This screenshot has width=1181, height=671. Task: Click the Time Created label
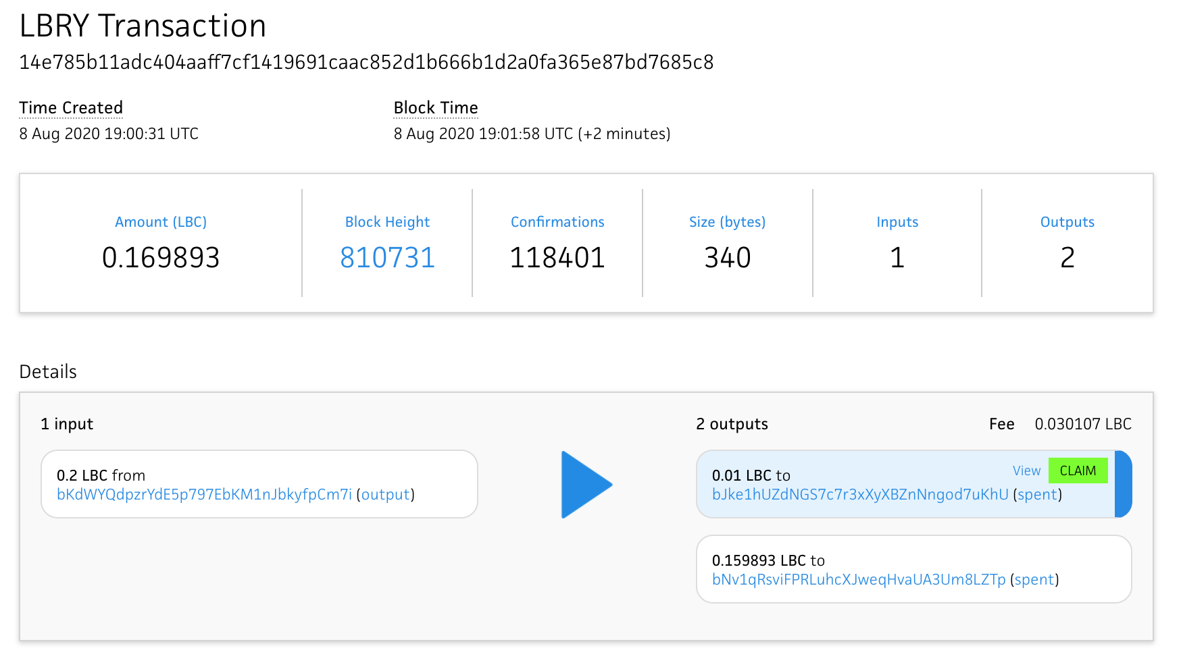tap(71, 107)
